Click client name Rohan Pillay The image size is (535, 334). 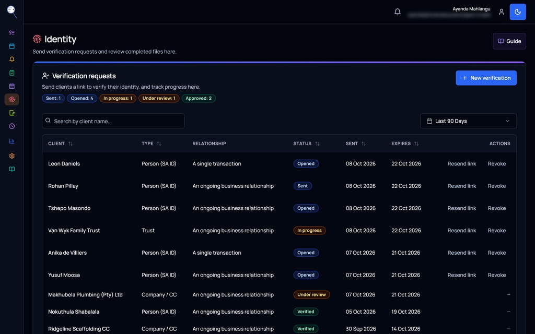click(63, 186)
